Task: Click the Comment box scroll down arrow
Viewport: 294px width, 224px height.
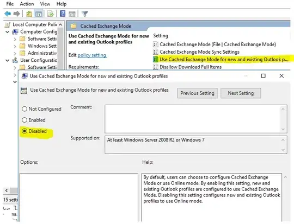Action: click(283, 129)
